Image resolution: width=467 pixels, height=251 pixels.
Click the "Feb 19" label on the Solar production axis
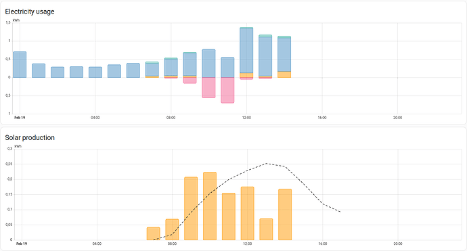click(22, 244)
